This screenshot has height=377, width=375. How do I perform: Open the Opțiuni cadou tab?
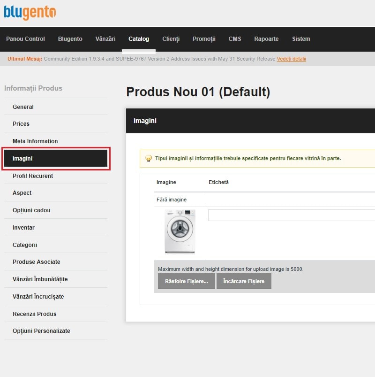point(56,210)
